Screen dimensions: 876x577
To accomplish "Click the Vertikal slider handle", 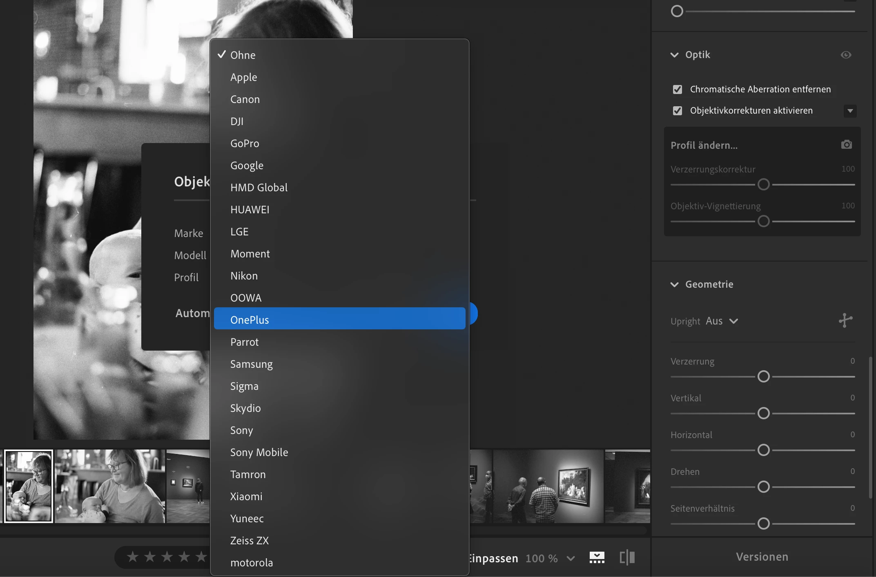I will coord(763,413).
